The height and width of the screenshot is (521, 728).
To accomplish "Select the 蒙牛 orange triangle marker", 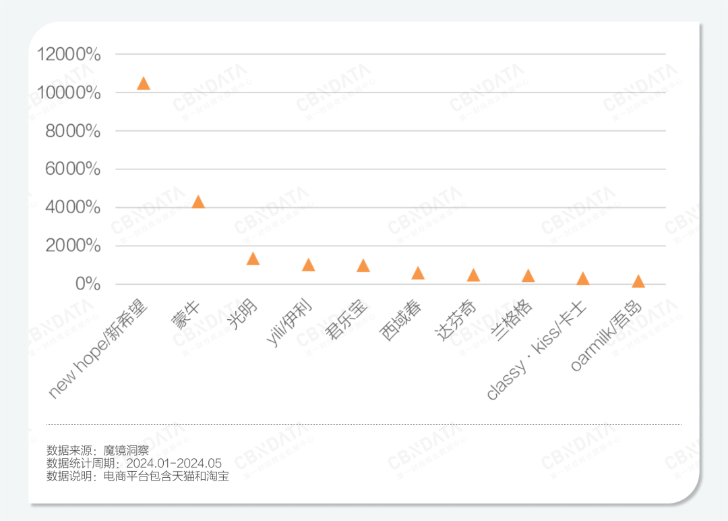I will 198,202.
